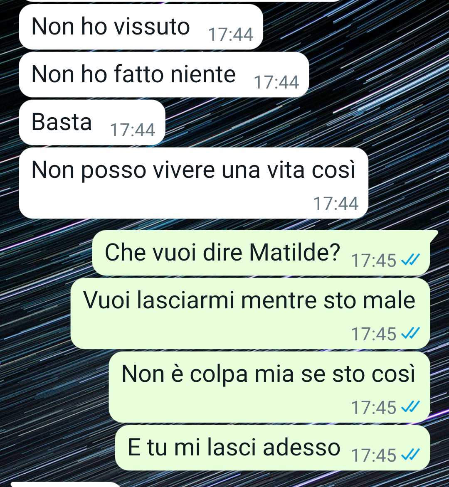This screenshot has height=487, width=449.
Task: Select 'Non posso vivere una vita così' message
Action: 193,183
